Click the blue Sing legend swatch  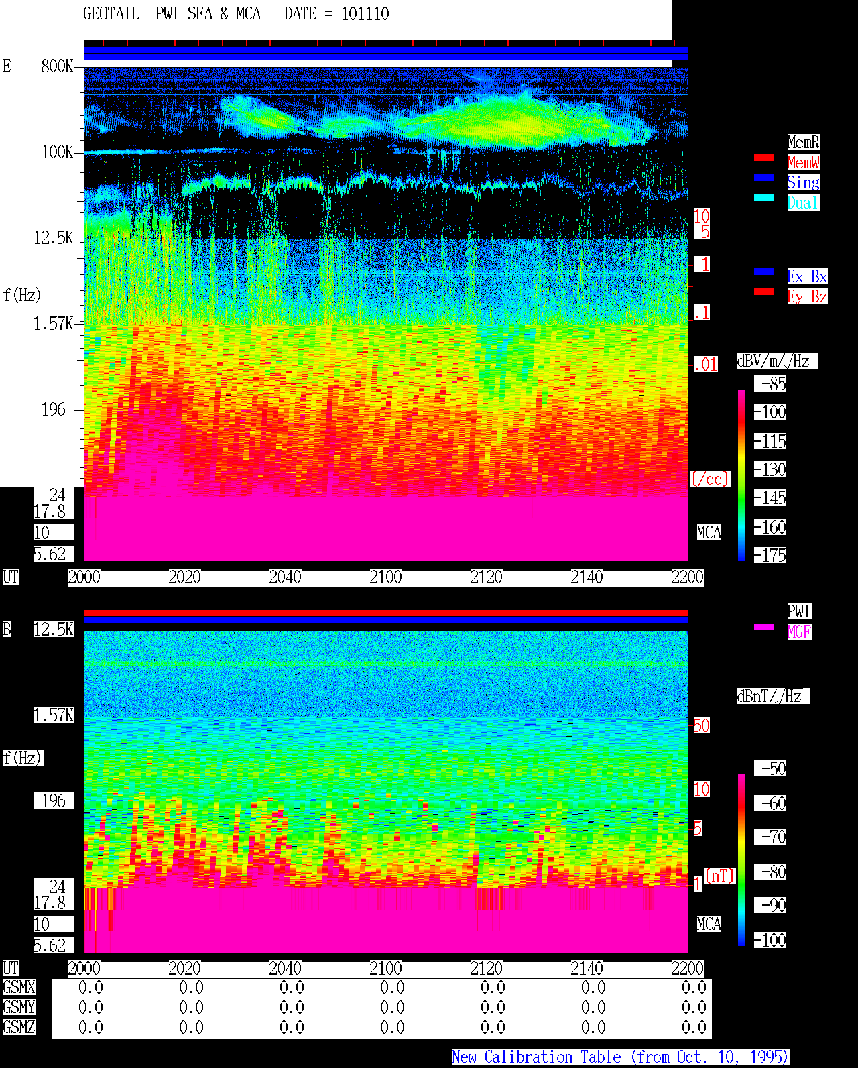click(x=764, y=178)
